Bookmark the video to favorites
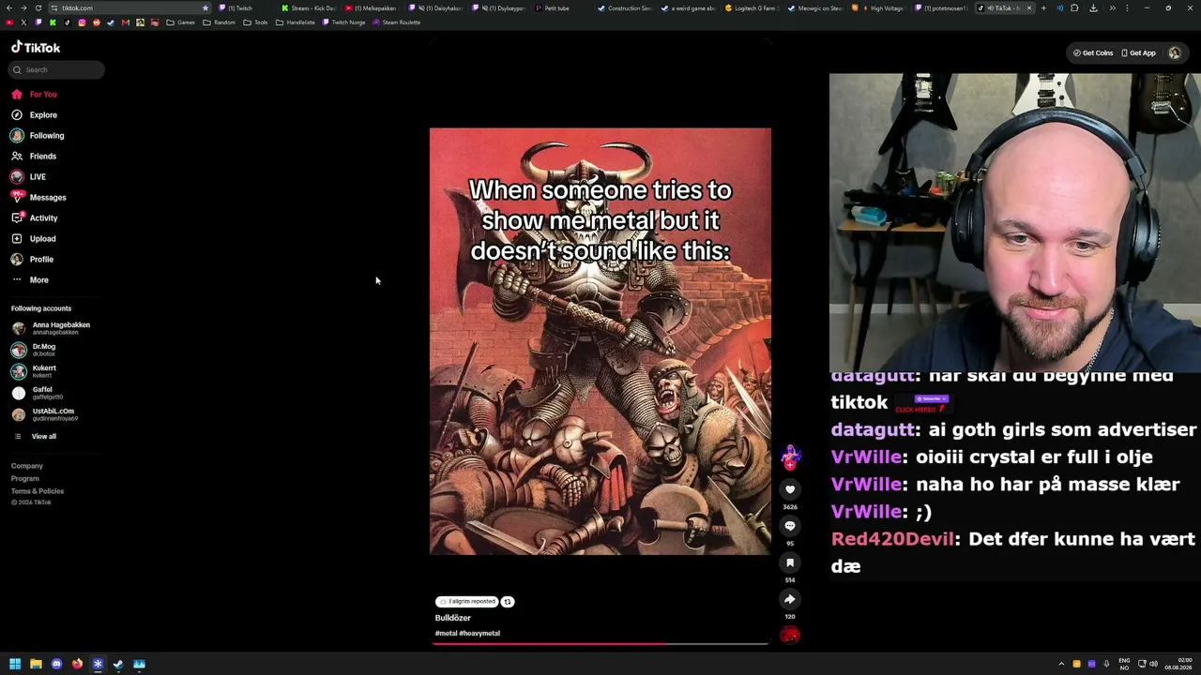Screen dimensions: 1201x675 (790, 562)
